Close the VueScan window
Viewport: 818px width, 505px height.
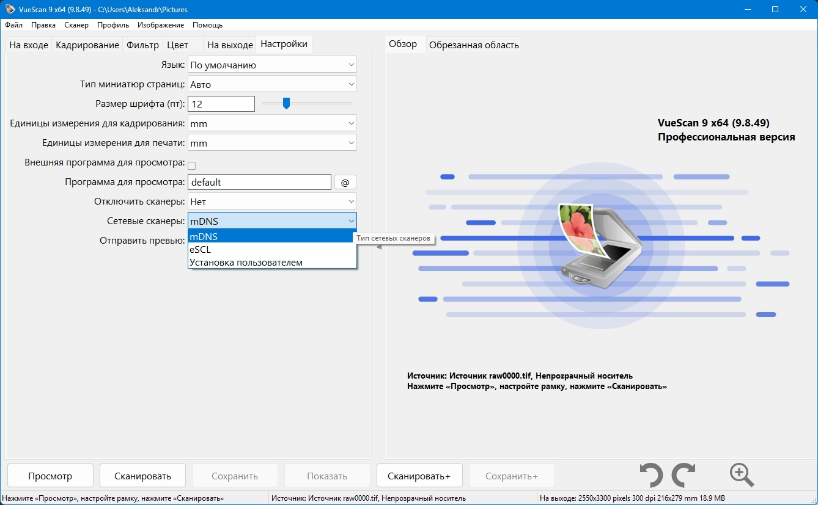coord(803,9)
